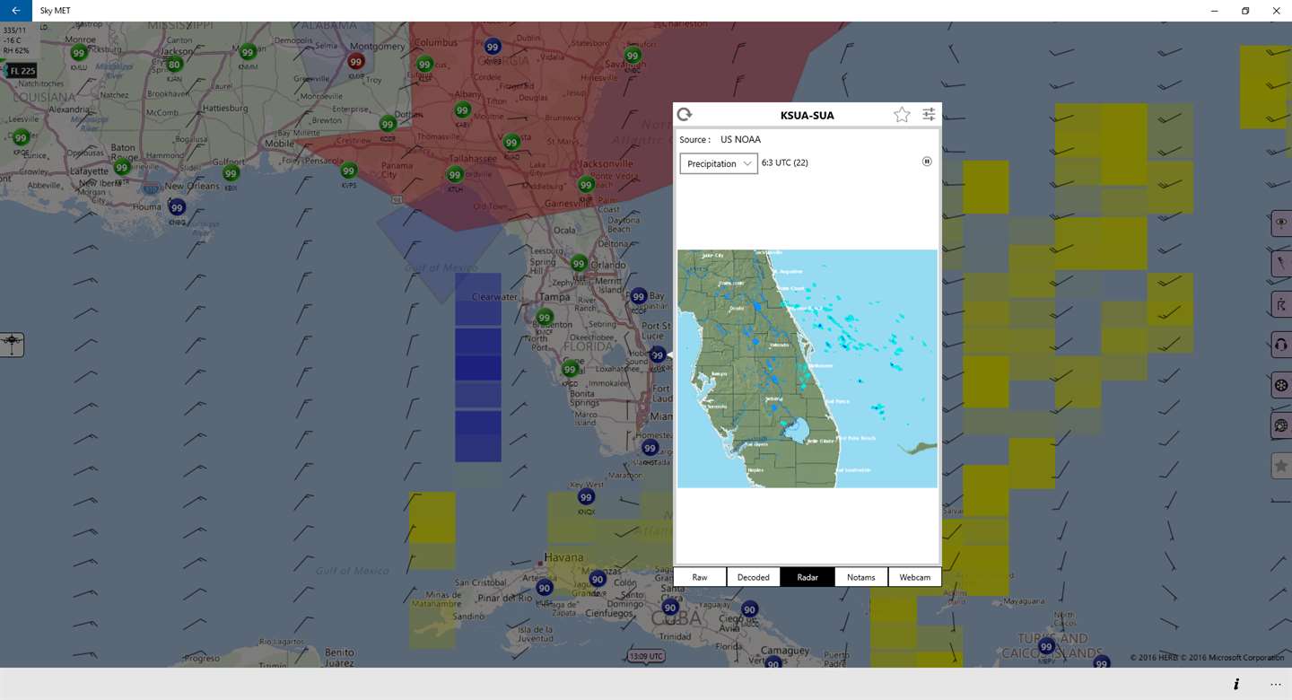Select the blue station marker near Houma

click(x=177, y=207)
